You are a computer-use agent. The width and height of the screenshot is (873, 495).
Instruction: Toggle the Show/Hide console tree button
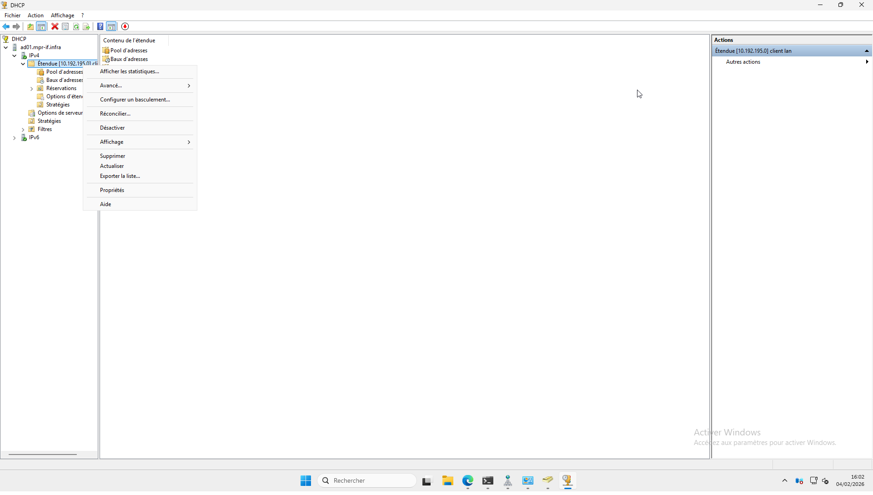(x=41, y=26)
